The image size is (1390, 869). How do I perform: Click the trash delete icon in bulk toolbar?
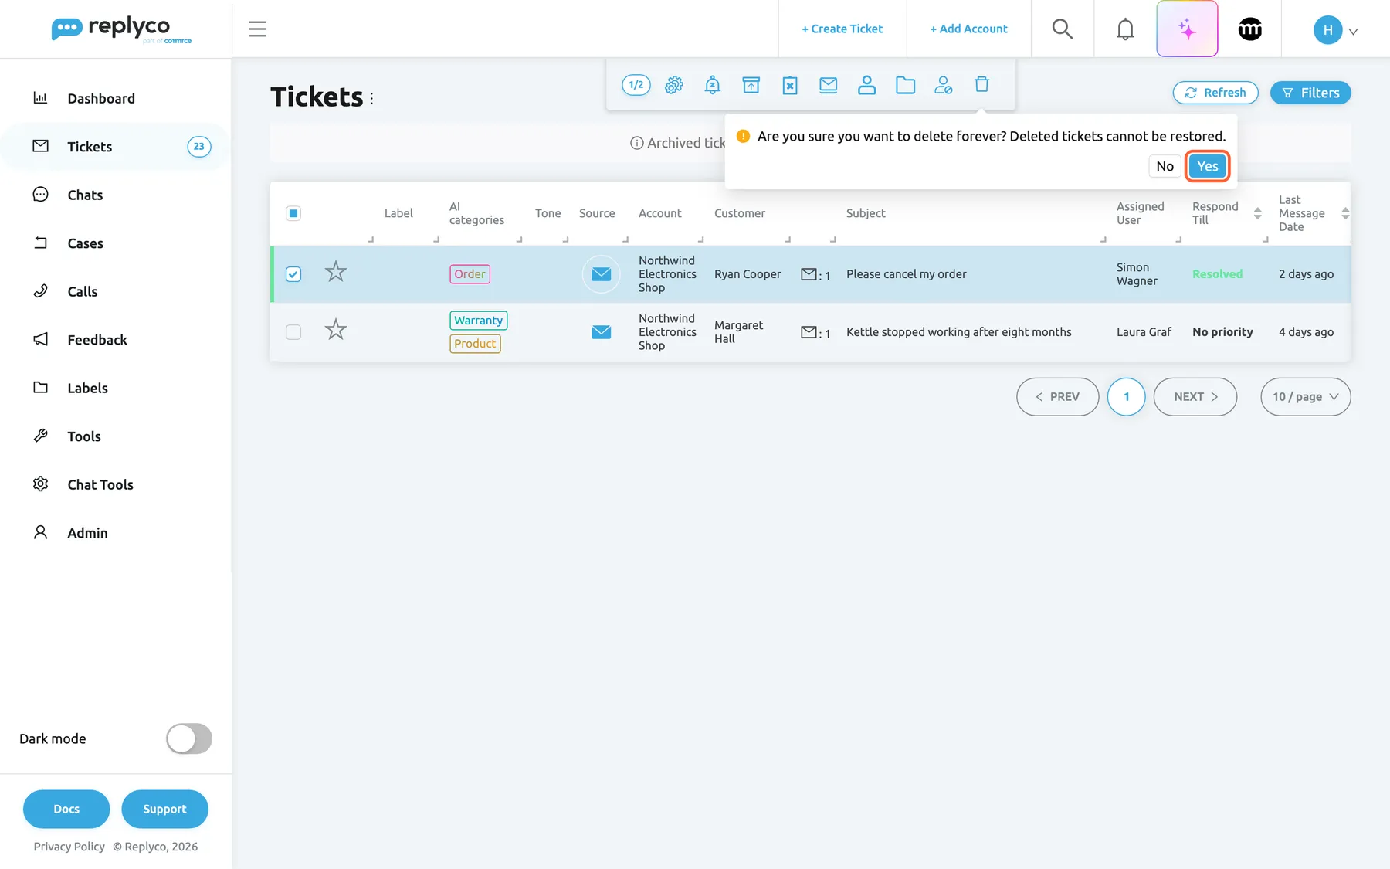coord(982,84)
